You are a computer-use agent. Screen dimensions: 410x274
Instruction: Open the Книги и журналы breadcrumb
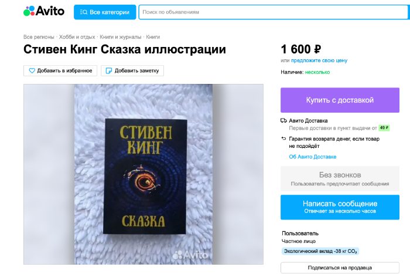pyautogui.click(x=121, y=37)
